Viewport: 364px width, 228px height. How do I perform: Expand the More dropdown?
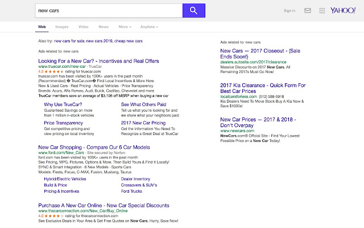pyautogui.click(x=125, y=27)
